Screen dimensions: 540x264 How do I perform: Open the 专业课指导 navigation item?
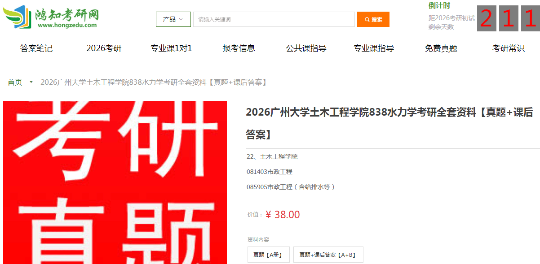click(374, 48)
